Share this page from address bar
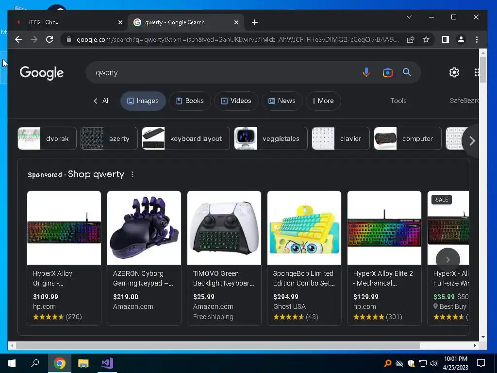 click(x=411, y=39)
